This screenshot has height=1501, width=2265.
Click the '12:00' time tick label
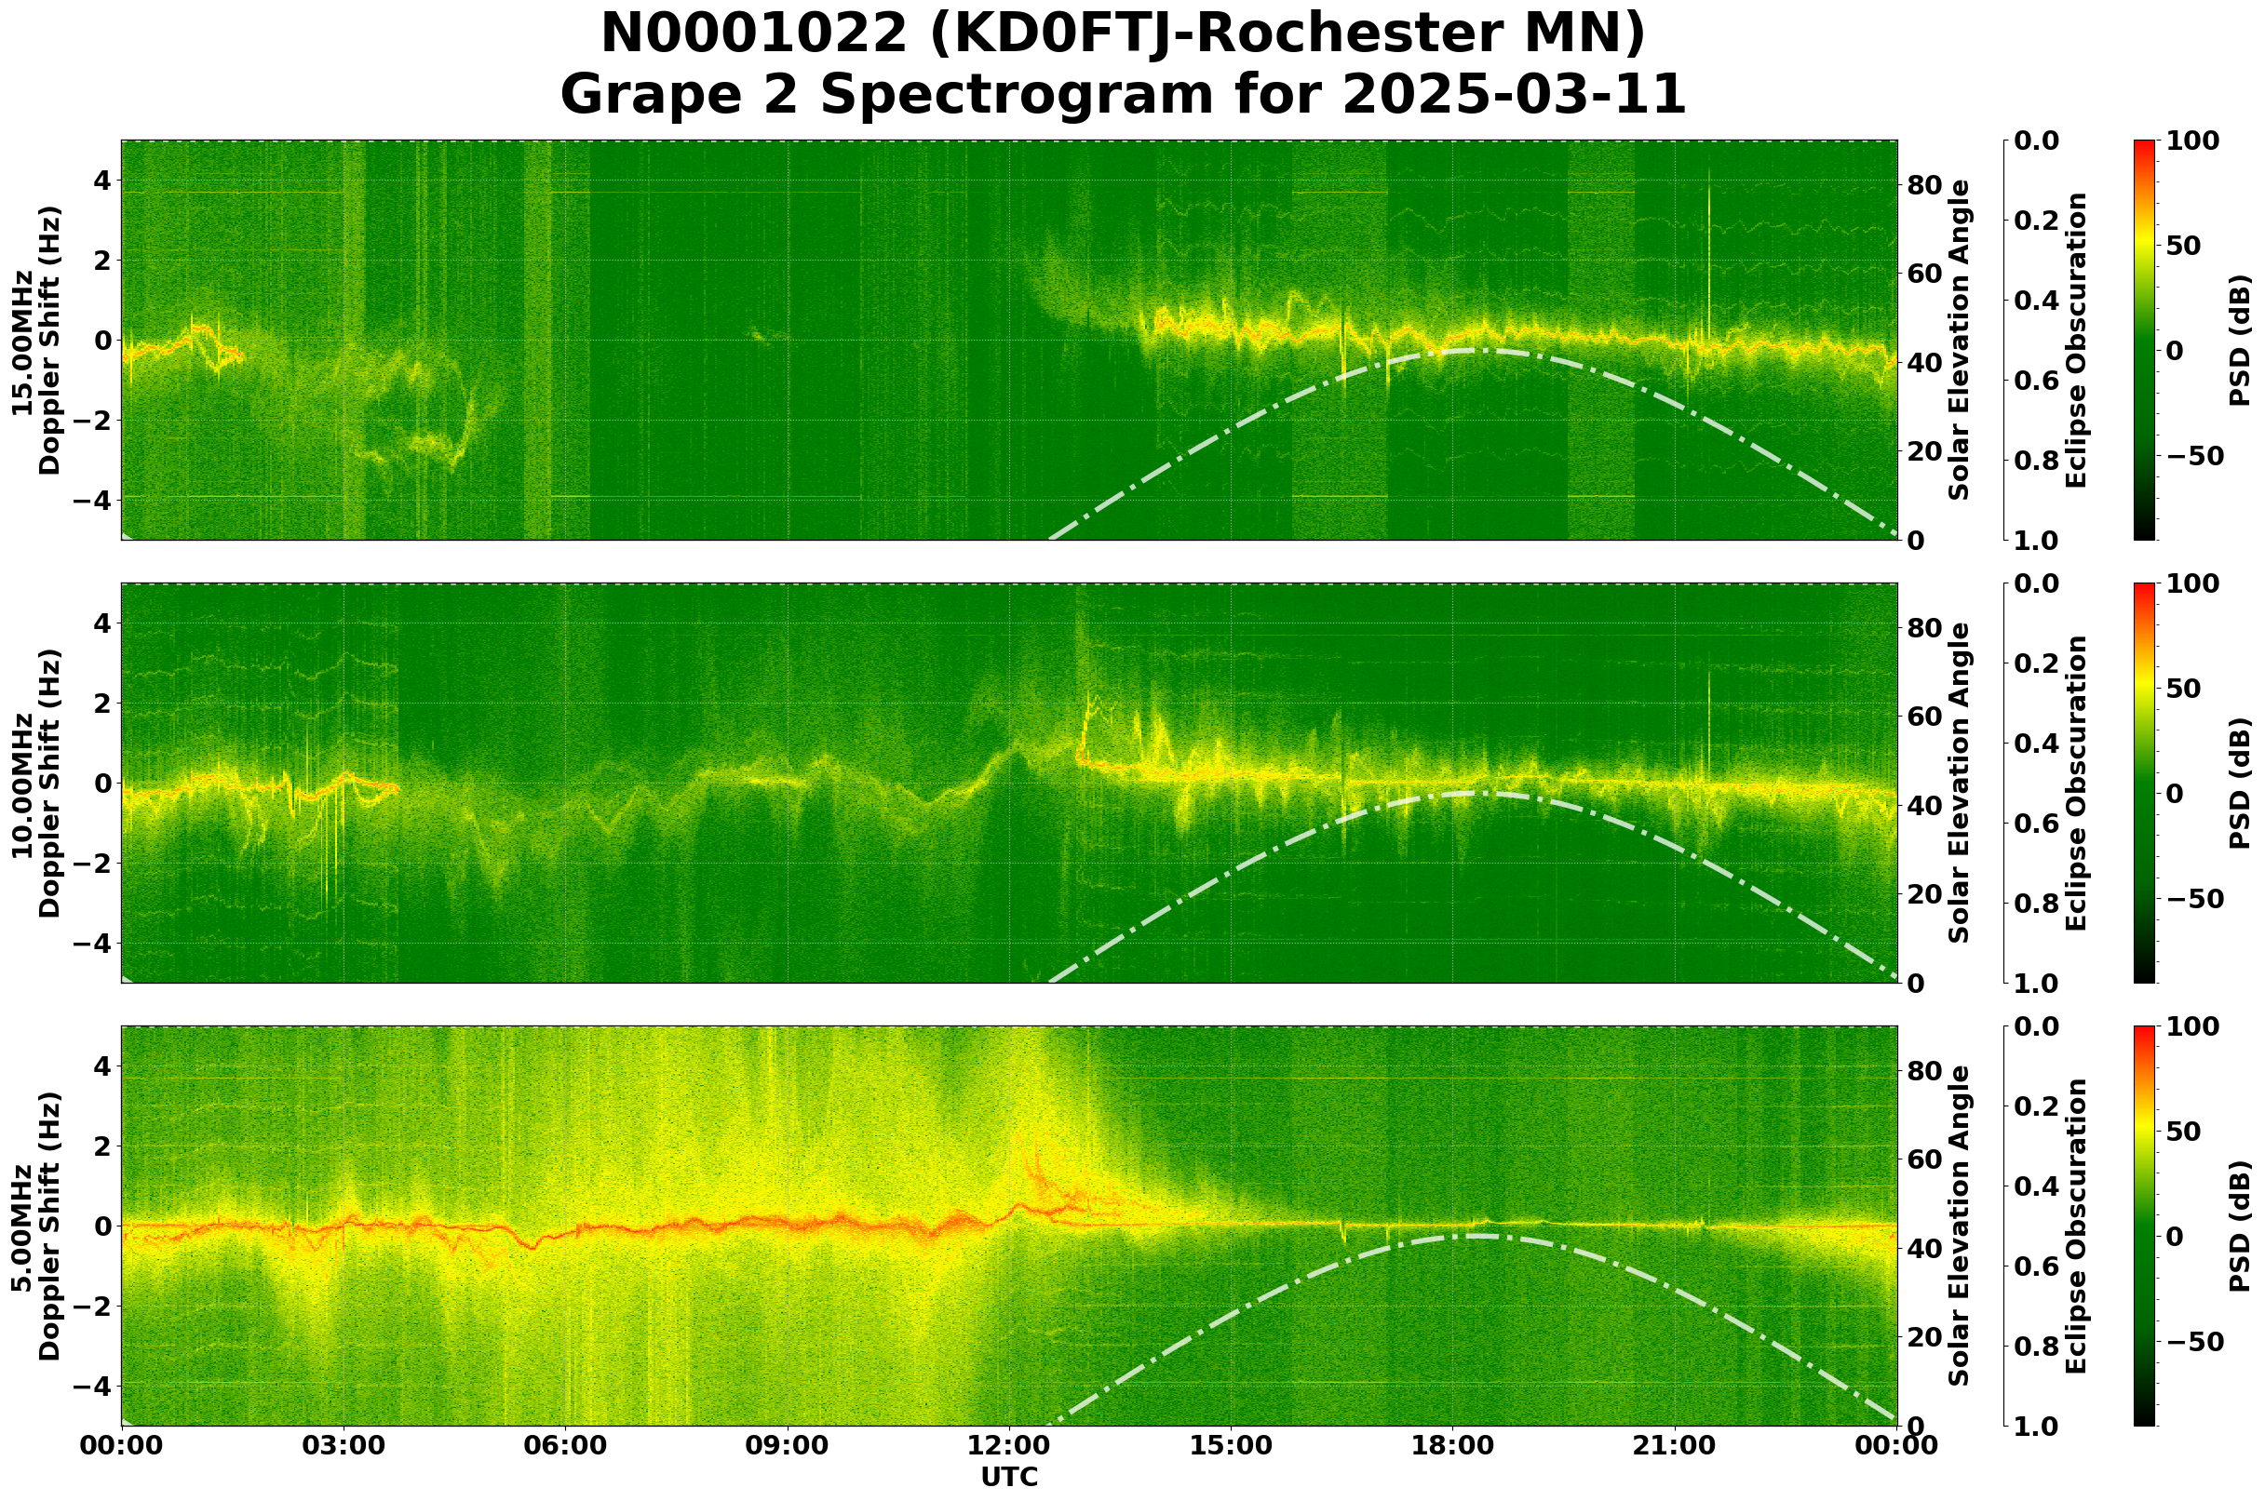[1008, 1446]
